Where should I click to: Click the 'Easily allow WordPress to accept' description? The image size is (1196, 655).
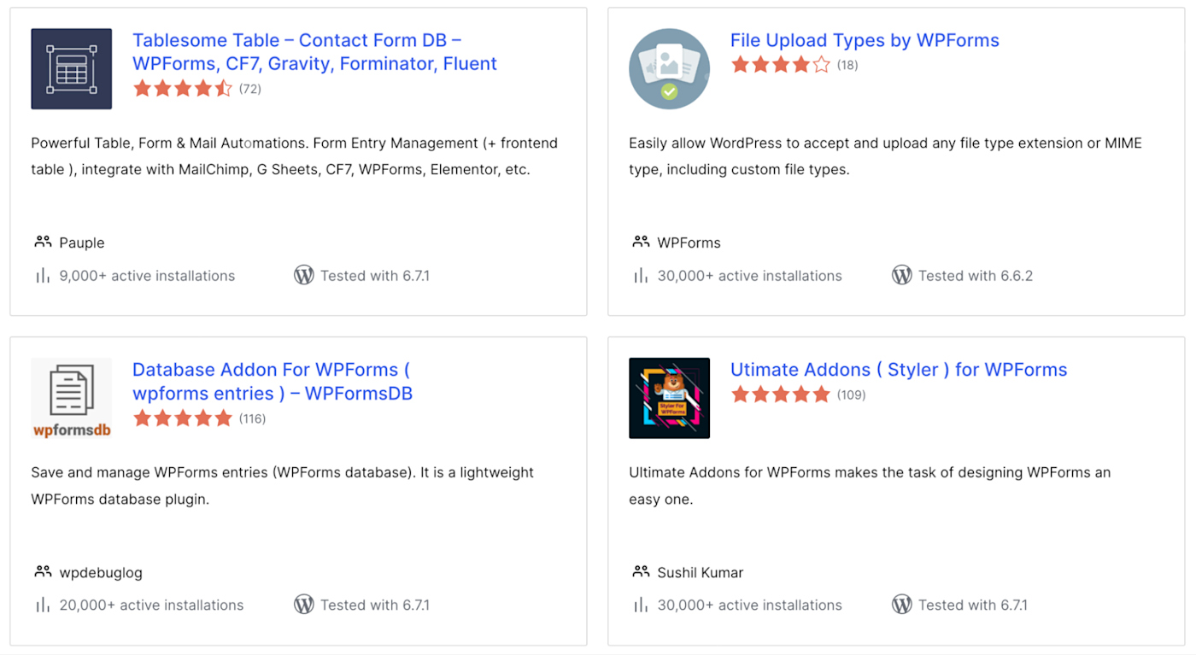point(885,156)
